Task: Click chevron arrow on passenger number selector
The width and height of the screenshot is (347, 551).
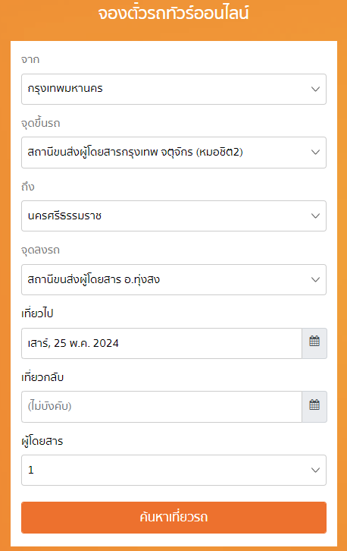Action: (x=315, y=471)
